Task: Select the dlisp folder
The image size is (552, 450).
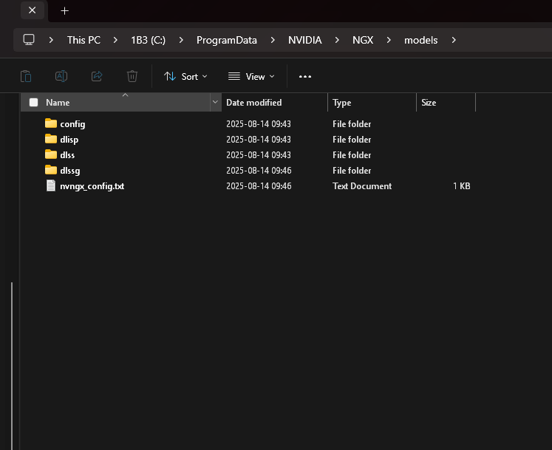Action: [x=69, y=140]
